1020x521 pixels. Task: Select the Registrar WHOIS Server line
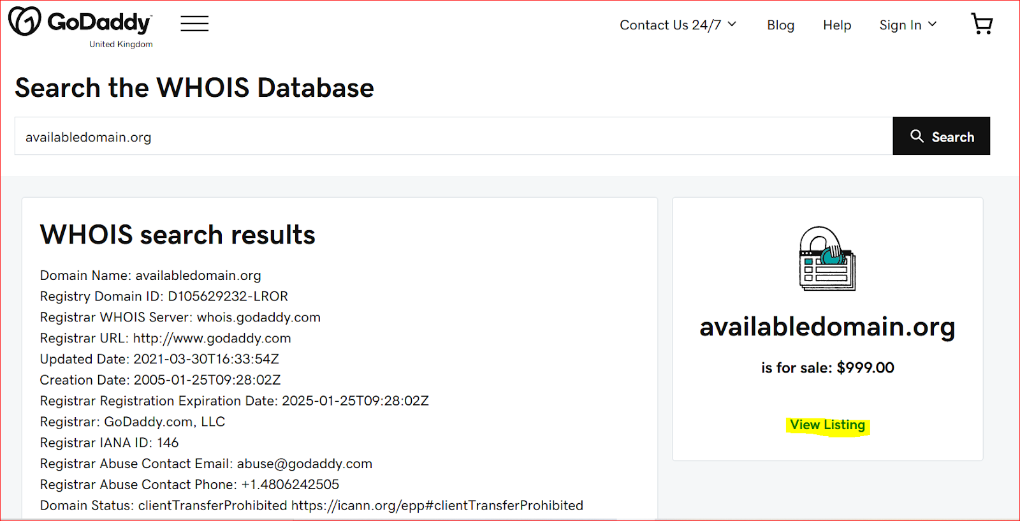point(180,317)
